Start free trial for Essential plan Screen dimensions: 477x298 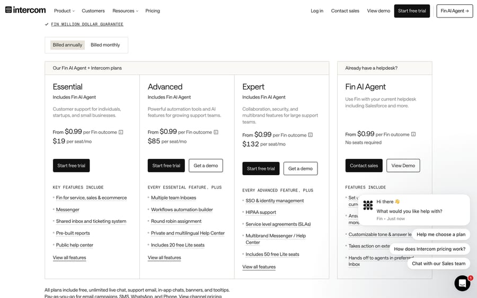point(71,166)
